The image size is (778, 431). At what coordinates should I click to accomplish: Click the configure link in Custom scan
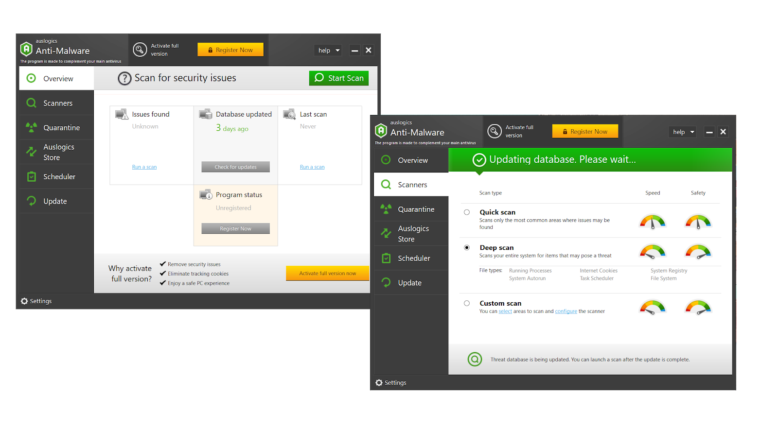point(566,311)
